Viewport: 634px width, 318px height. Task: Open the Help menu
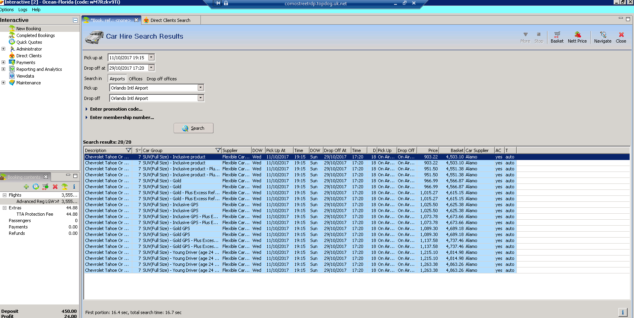[36, 10]
